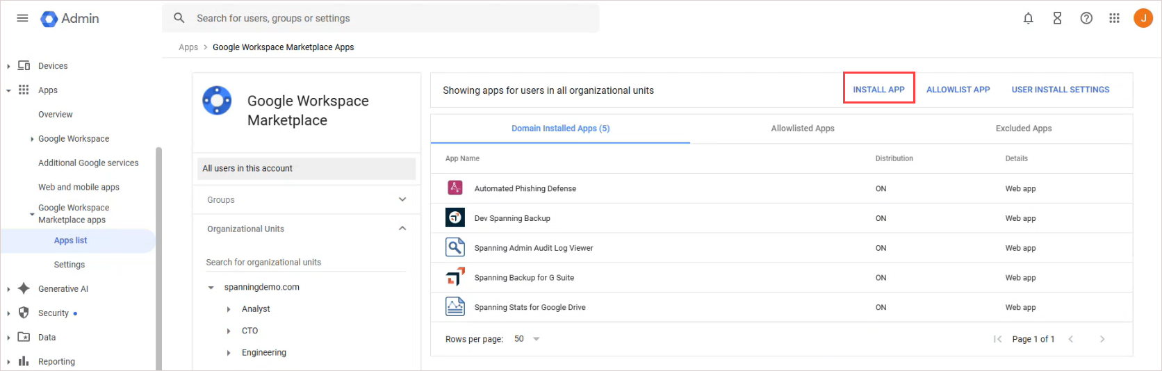Viewport: 1162px width, 371px height.
Task: Select All users in this account
Action: click(306, 168)
